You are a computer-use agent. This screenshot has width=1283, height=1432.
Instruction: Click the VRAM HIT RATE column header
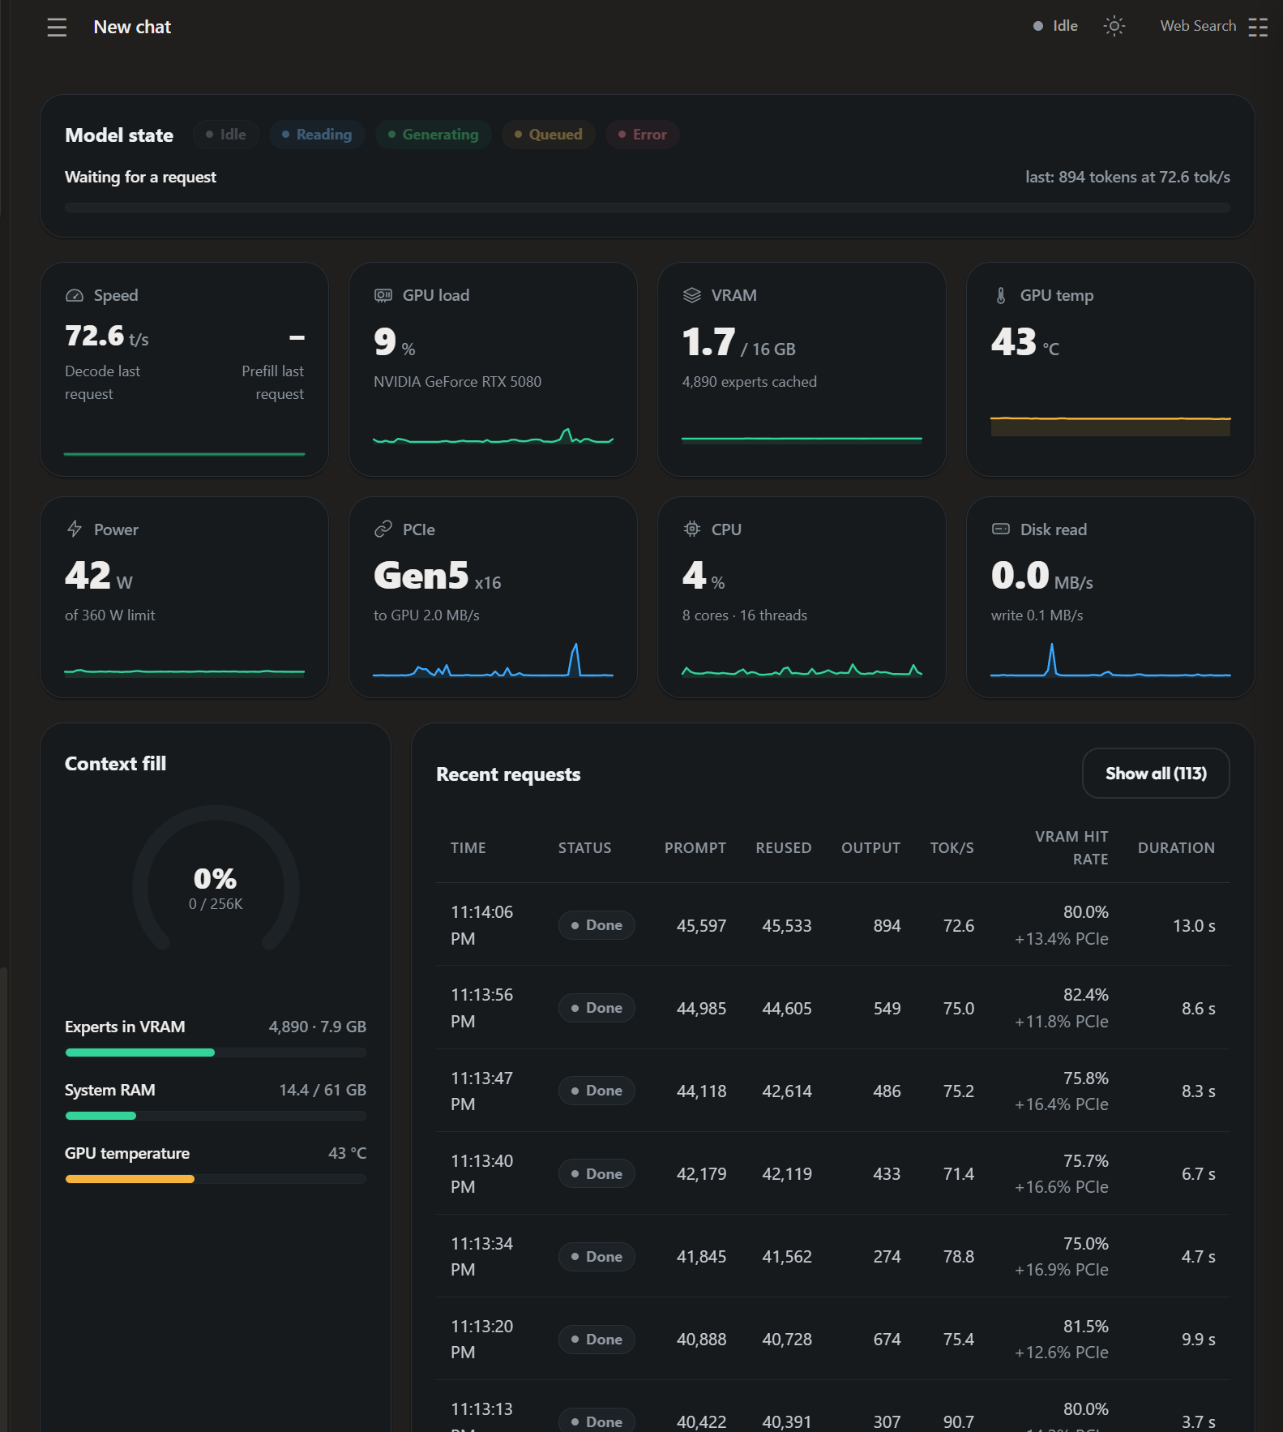(x=1071, y=848)
